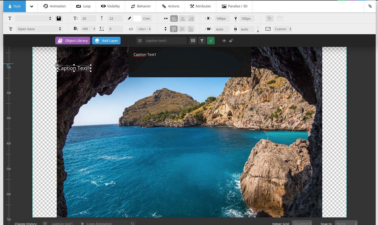Click the Loop Animation play button
This screenshot has height=225, width=378.
(x=83, y=223)
